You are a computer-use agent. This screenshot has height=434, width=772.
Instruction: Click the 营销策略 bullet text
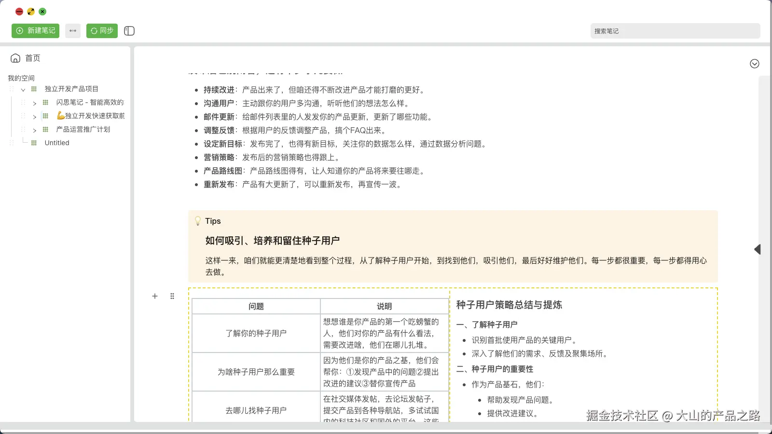tap(272, 157)
